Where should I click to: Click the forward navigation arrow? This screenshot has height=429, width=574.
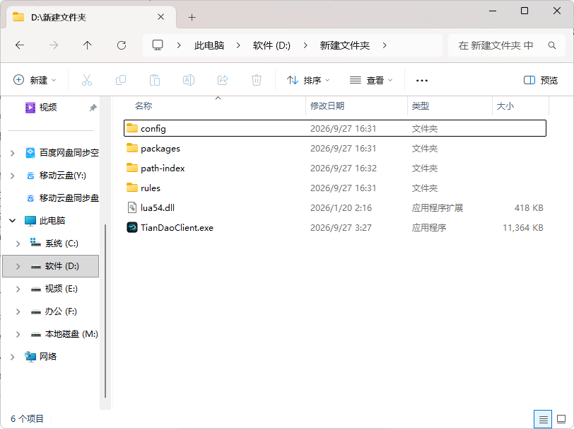54,45
